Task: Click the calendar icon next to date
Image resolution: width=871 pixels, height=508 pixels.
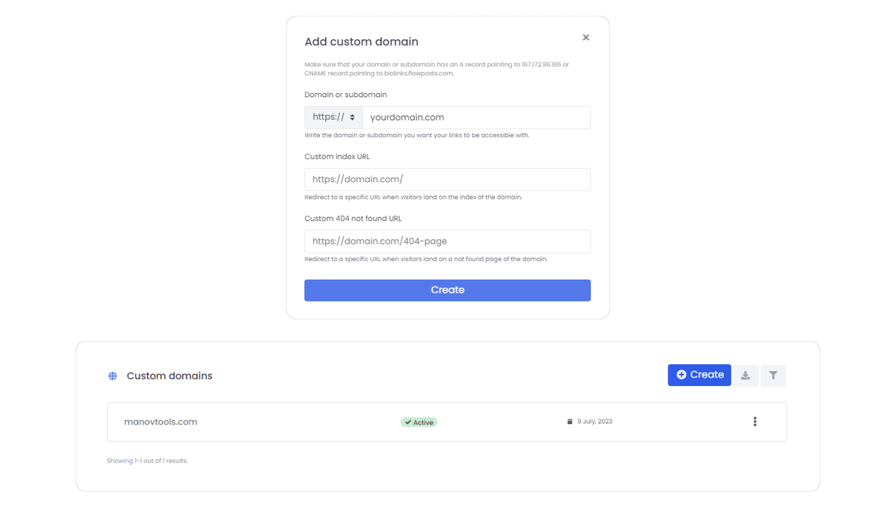Action: pyautogui.click(x=570, y=421)
